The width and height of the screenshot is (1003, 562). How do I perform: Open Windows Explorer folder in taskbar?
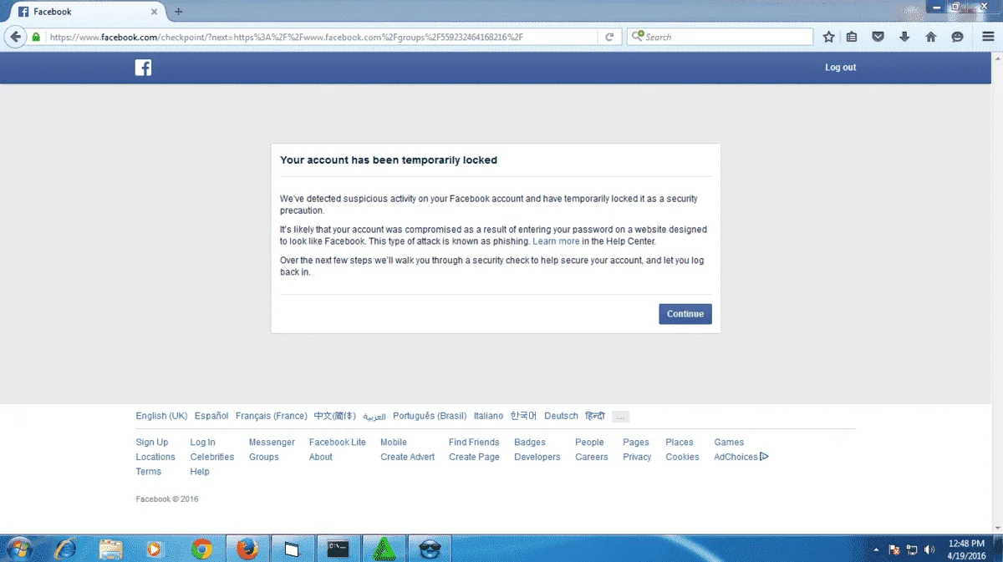point(111,549)
